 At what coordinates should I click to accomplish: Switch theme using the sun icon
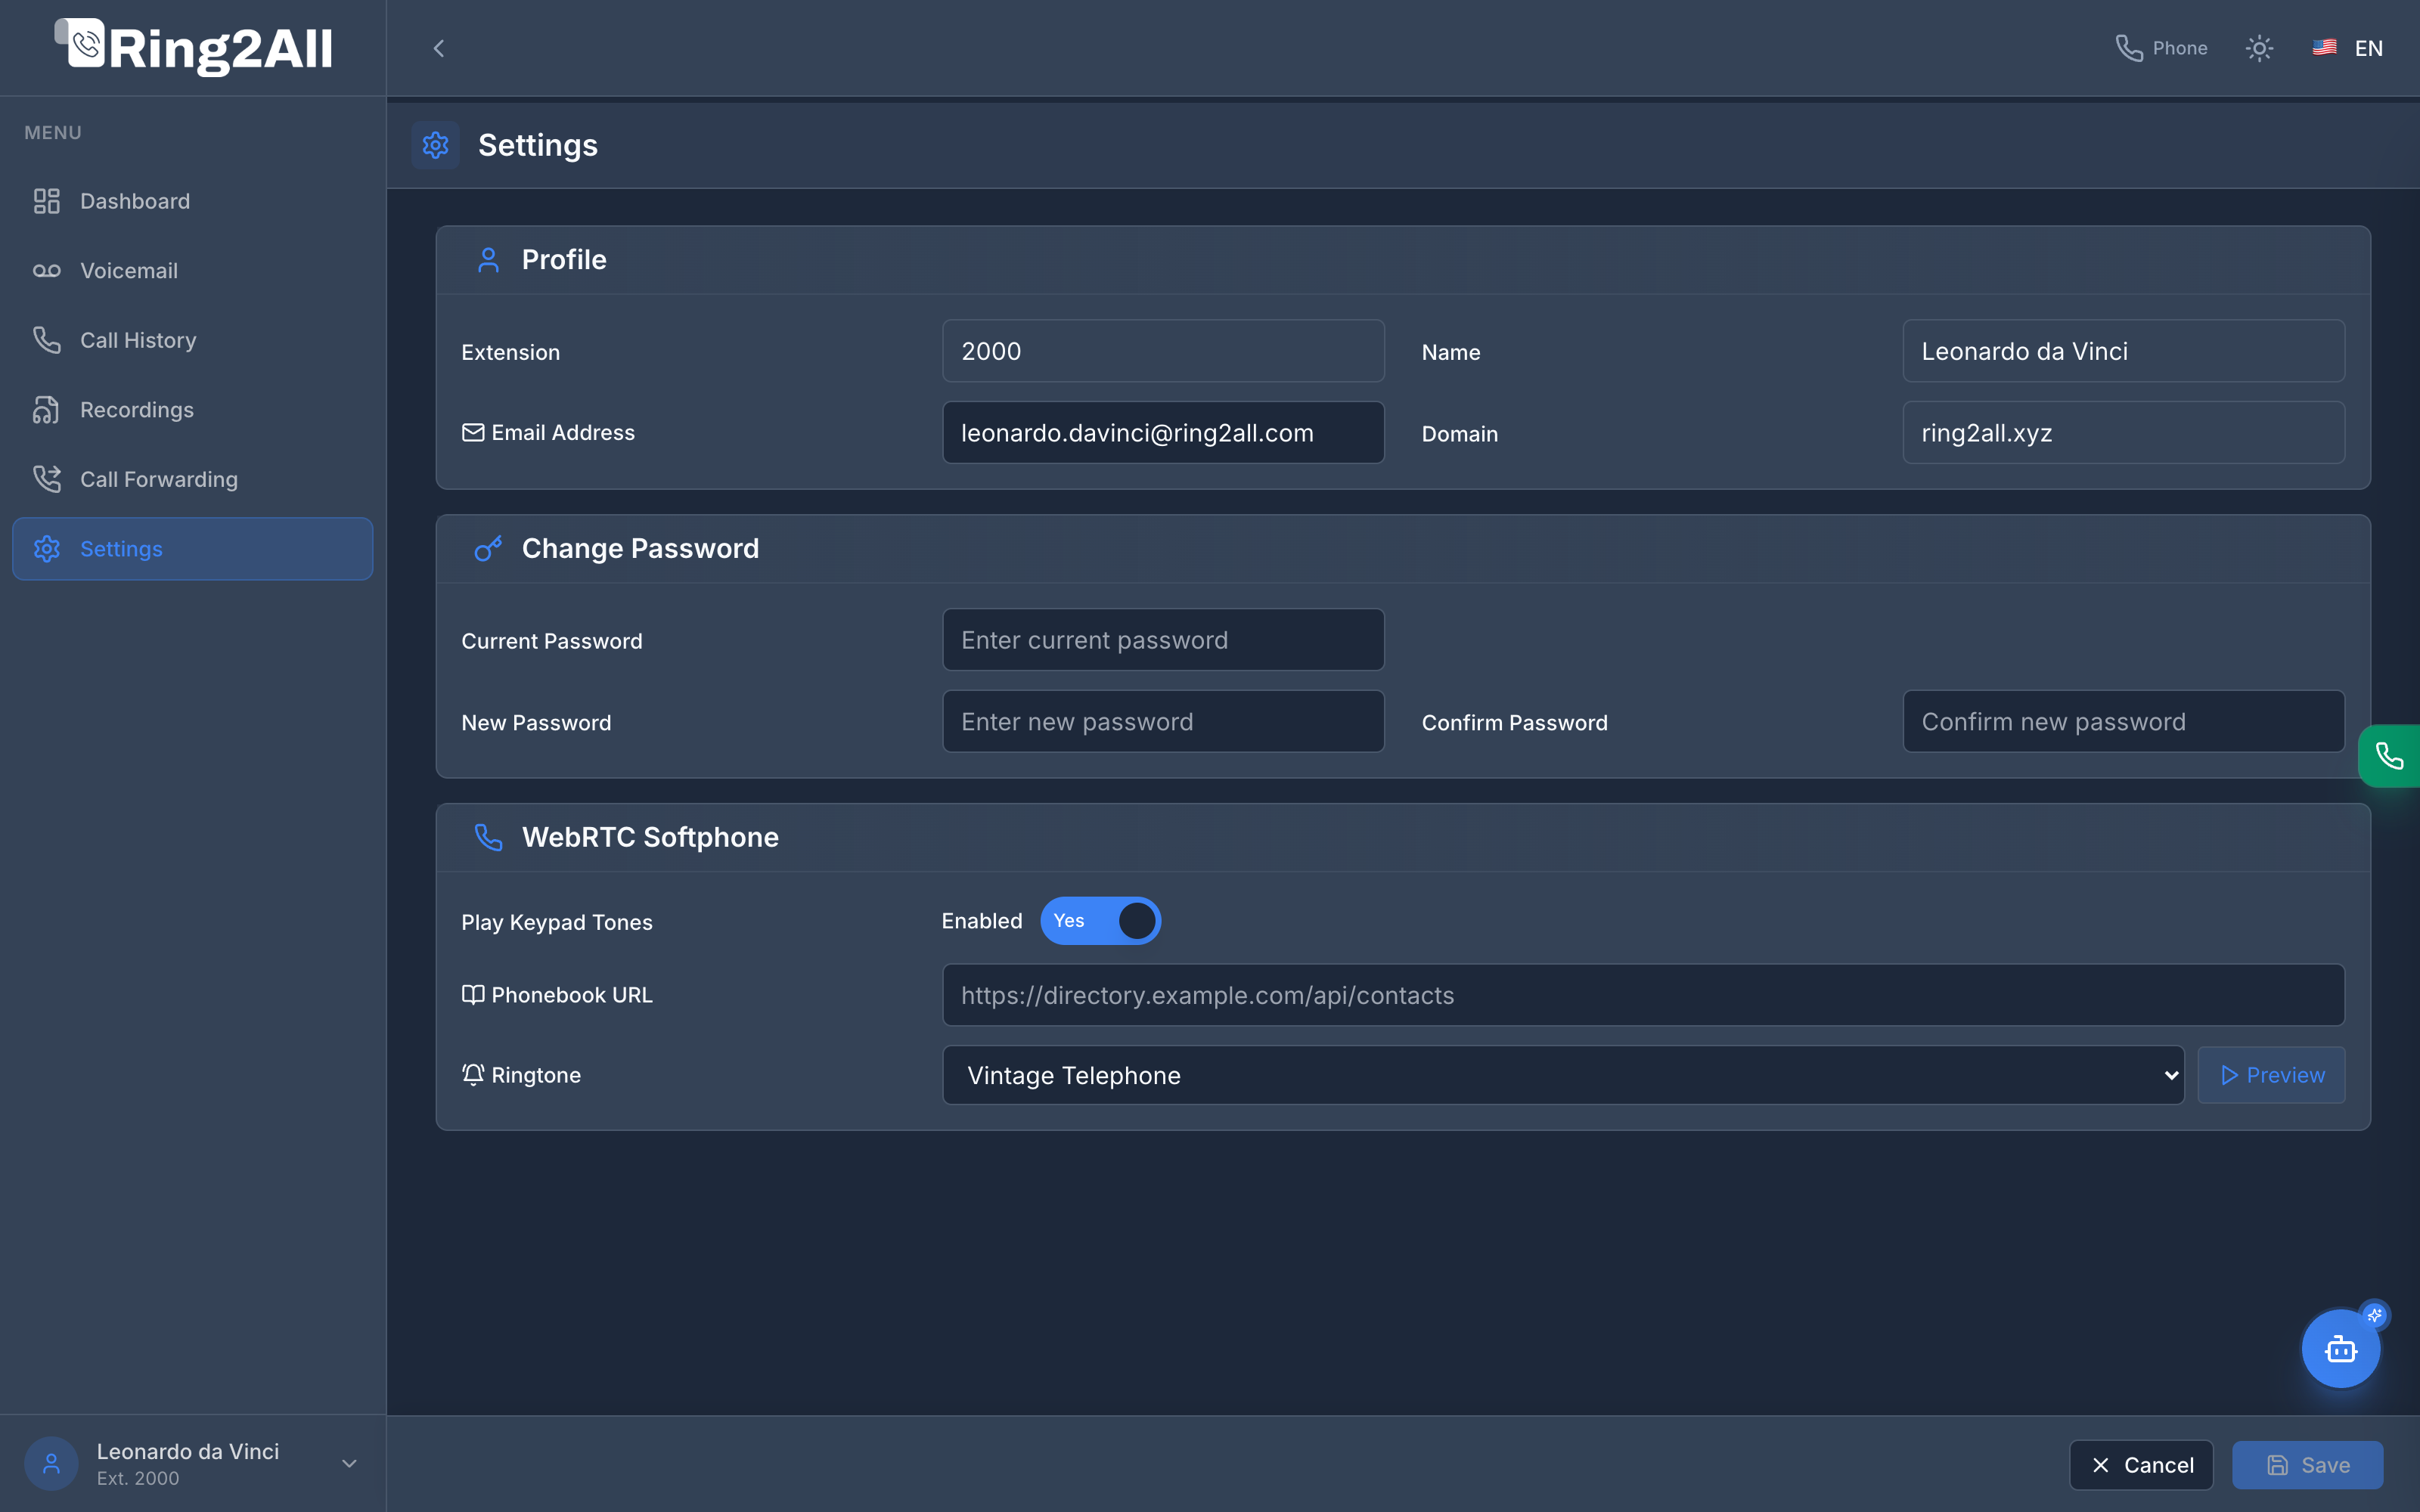2259,48
